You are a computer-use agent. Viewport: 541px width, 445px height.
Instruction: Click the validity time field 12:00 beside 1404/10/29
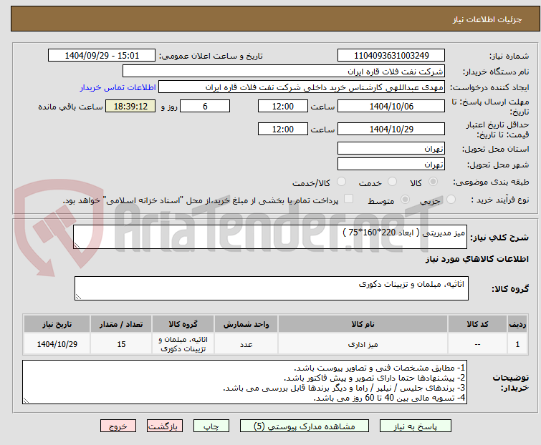pos(282,129)
